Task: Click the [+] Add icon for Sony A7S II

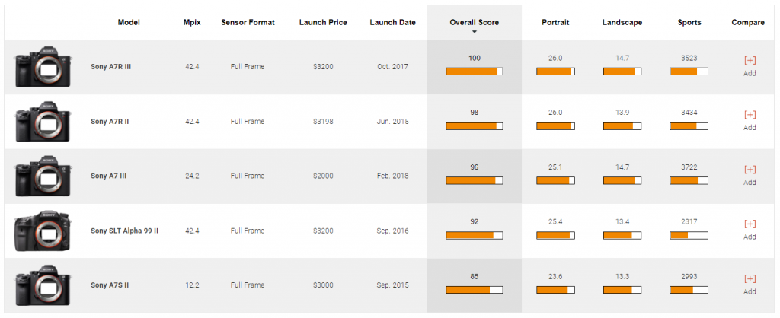Action: tap(750, 279)
